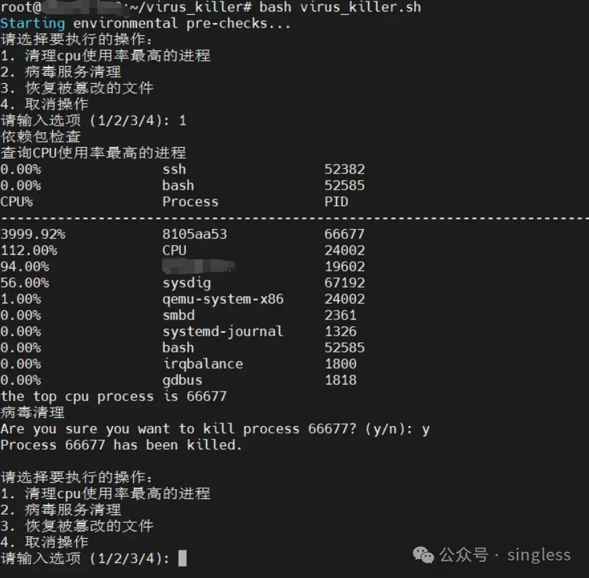Screen dimensions: 589x578
Task: Click the blinking cursor at the last prompt
Action: [182, 558]
